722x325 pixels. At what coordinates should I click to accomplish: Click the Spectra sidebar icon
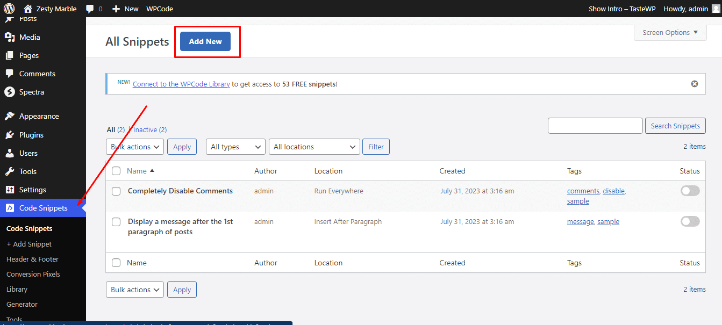coord(10,92)
